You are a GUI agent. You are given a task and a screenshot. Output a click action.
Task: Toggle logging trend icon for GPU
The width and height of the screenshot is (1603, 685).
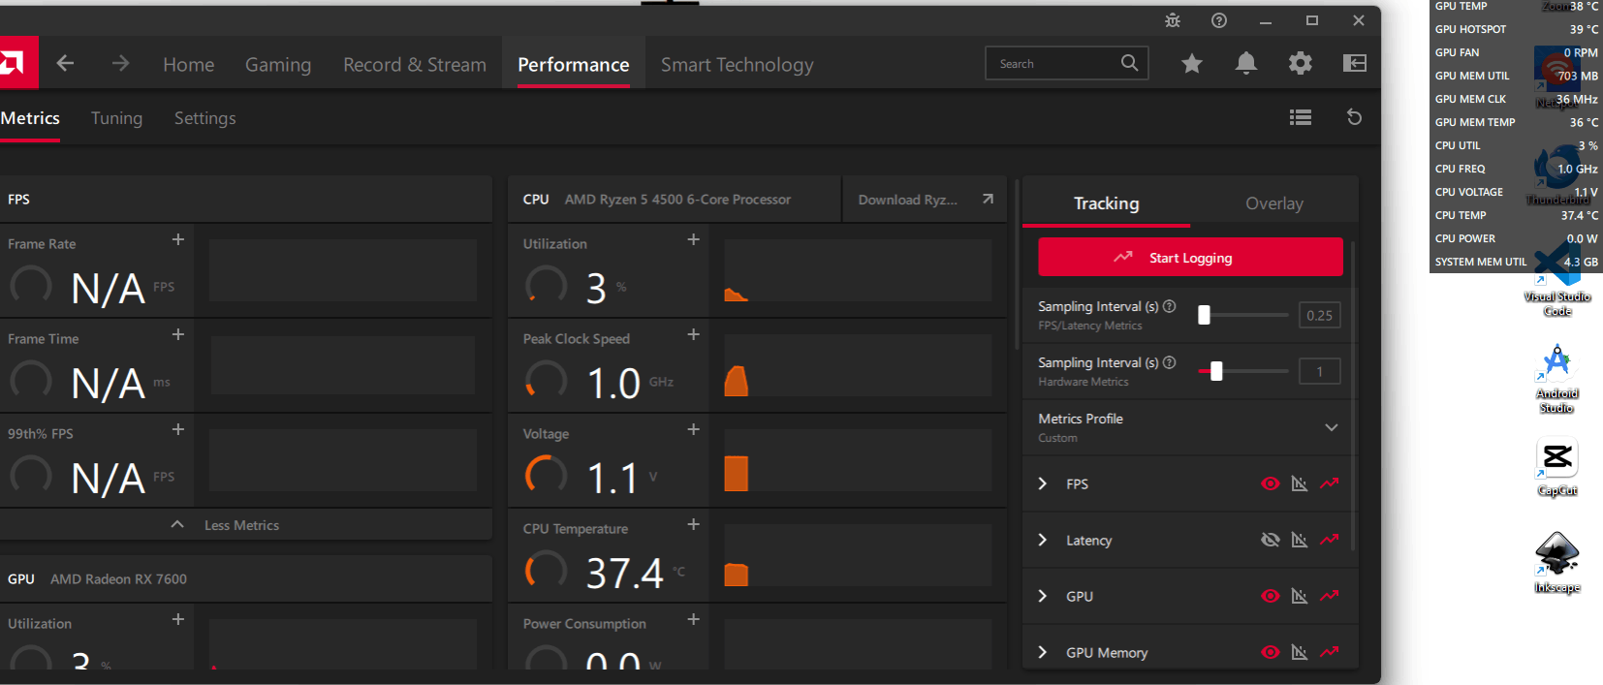coord(1330,596)
